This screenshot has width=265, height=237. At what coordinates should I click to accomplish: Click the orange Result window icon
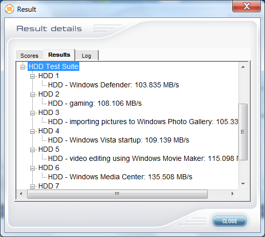click(9, 9)
